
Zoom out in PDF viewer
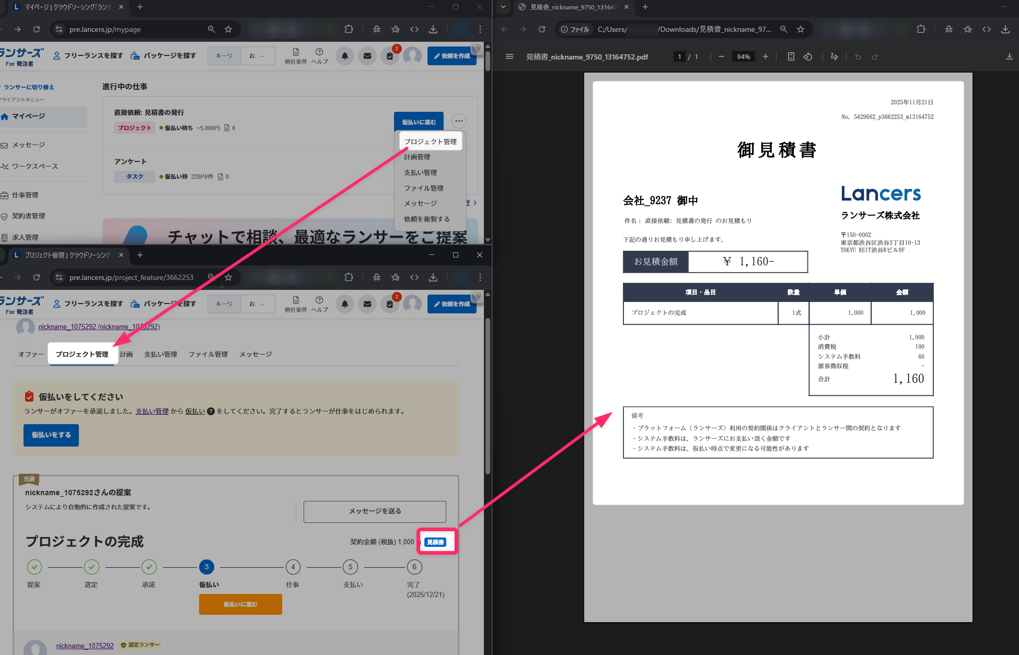point(721,56)
